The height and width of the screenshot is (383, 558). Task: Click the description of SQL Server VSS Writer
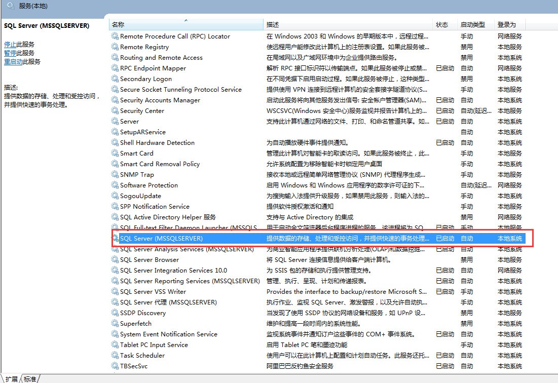347,292
